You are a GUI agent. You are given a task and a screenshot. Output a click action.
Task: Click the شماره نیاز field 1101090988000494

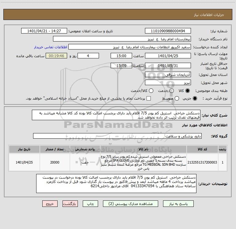click(168, 31)
